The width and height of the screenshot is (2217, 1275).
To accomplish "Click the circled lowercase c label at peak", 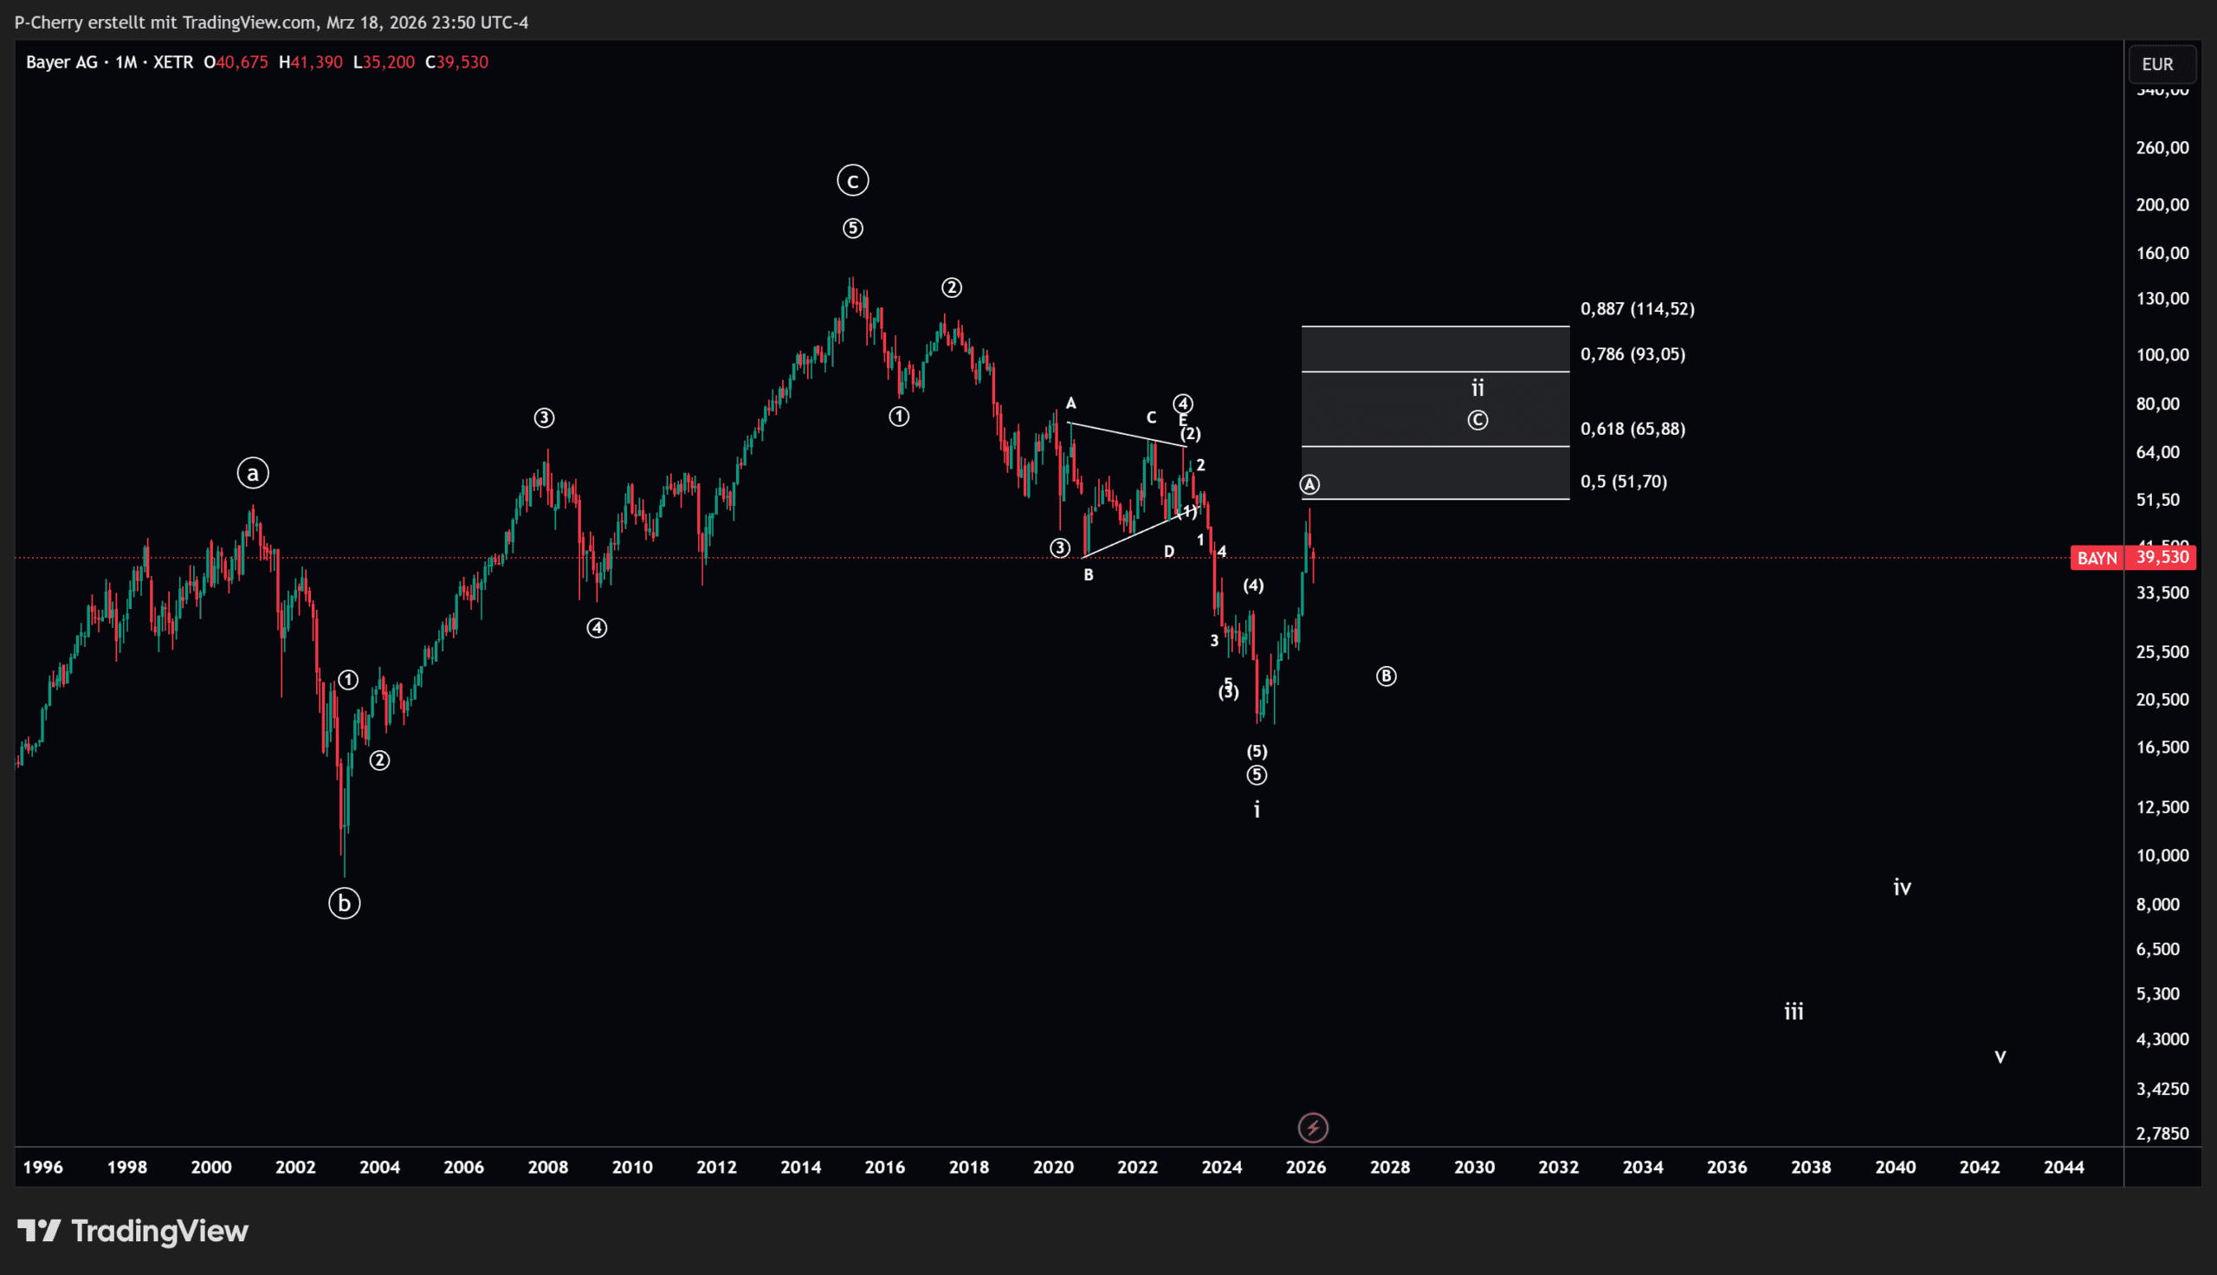I will point(852,180).
